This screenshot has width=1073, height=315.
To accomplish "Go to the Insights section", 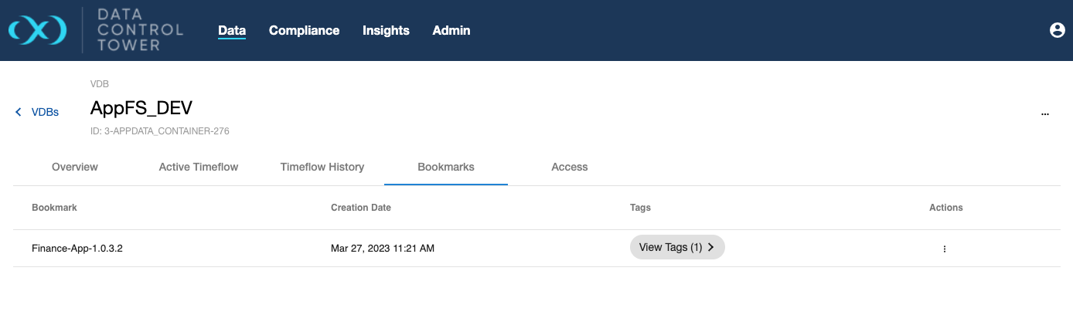I will (x=386, y=30).
